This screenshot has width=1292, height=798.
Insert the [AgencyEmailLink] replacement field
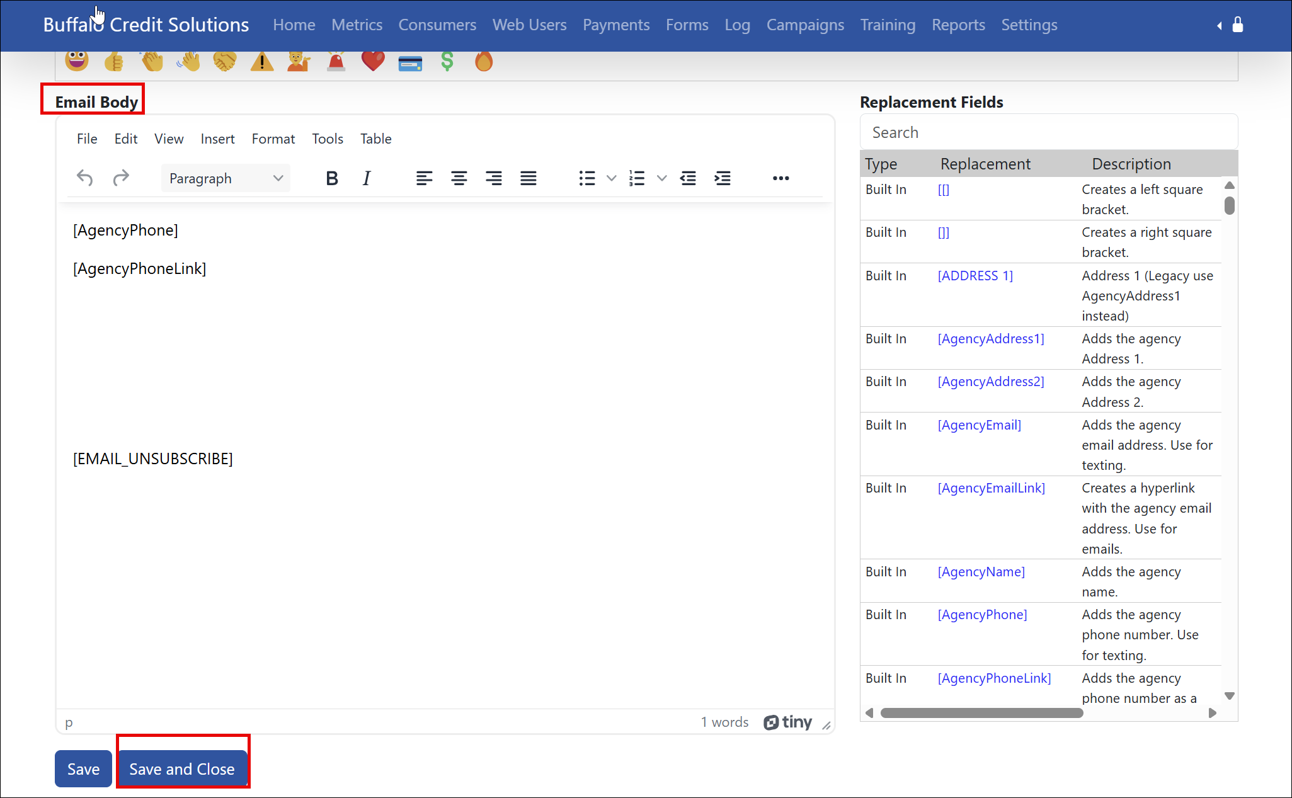991,488
